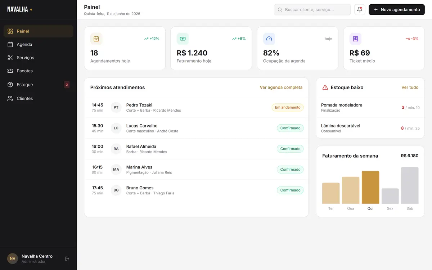Click the MA avatar for Marina Alves
Screen dimensions: 432x270
116,170
